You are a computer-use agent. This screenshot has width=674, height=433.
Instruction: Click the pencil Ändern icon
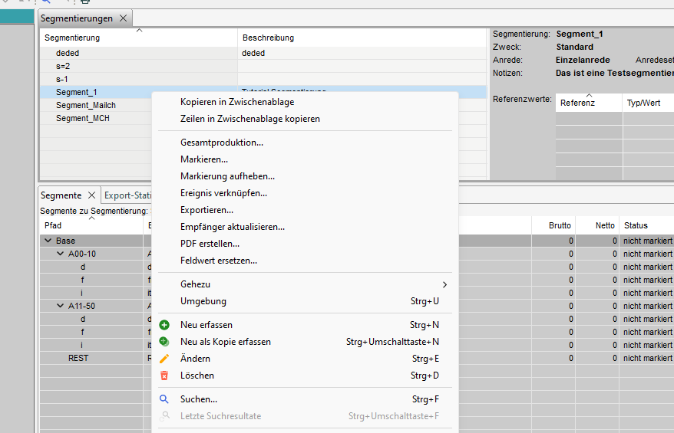coord(164,359)
